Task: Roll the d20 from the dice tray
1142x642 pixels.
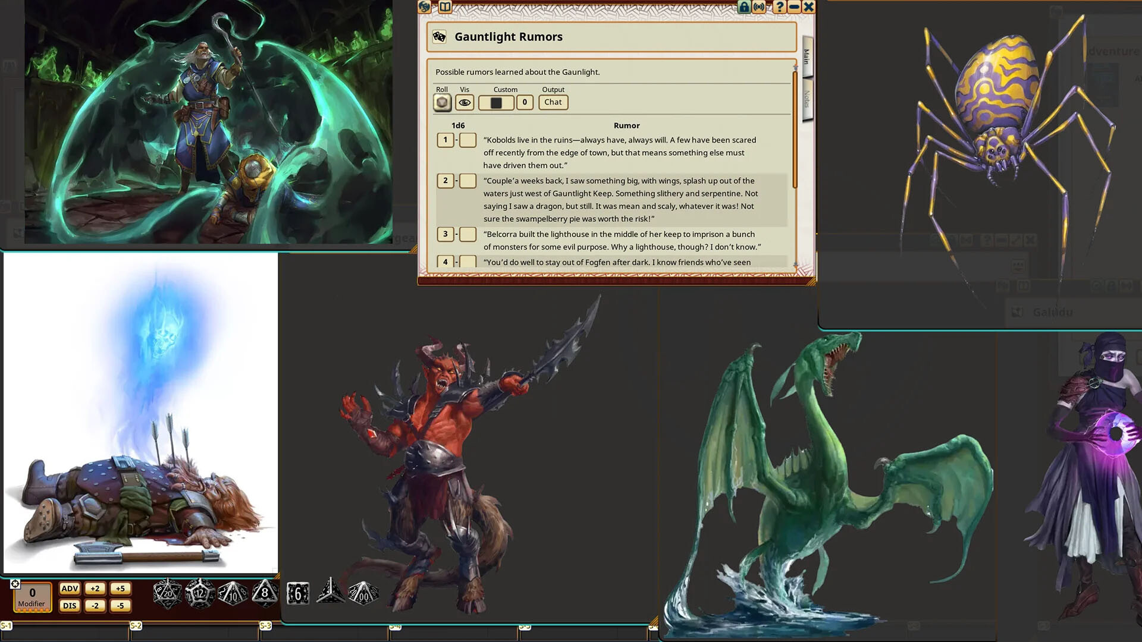Action: (x=167, y=593)
